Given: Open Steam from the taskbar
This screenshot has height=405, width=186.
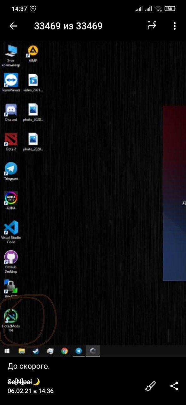Looking at the screenshot, I should click(x=36, y=351).
